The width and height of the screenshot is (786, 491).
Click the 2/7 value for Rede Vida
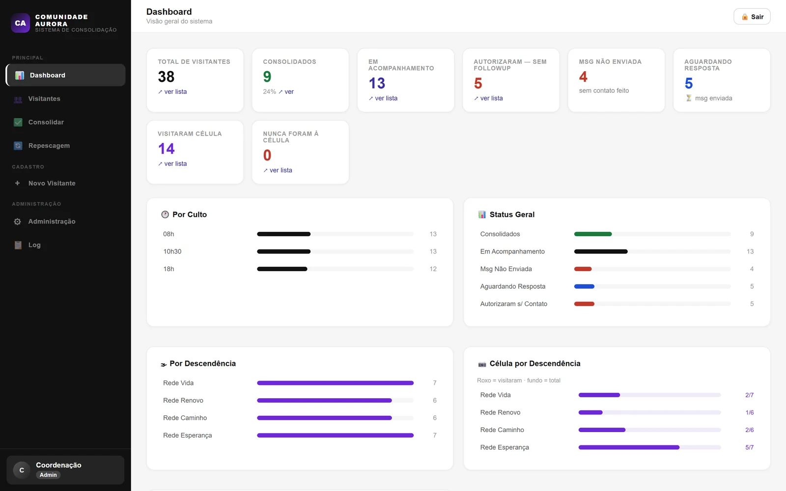click(x=750, y=395)
